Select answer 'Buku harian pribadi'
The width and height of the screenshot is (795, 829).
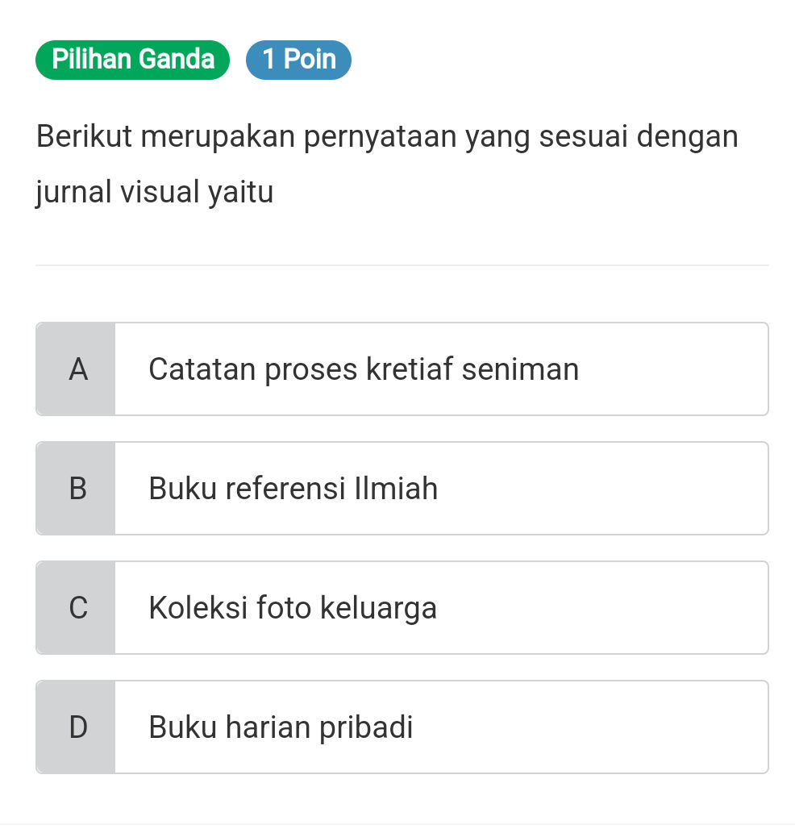[281, 727]
